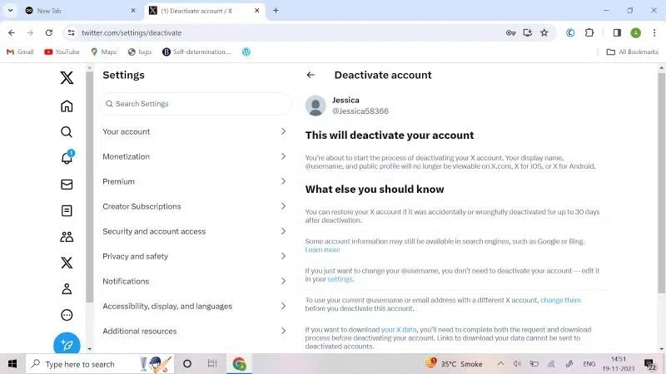Go to Home via house icon
Viewport: 666px width, 374px height.
click(67, 106)
